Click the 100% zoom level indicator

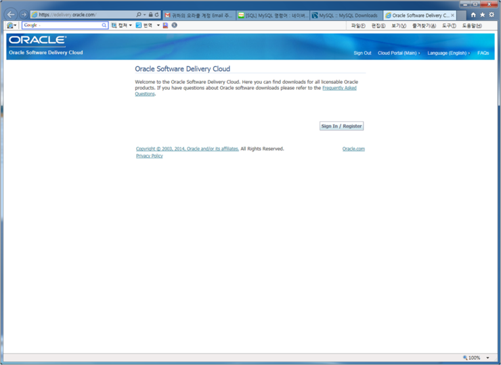[472, 358]
